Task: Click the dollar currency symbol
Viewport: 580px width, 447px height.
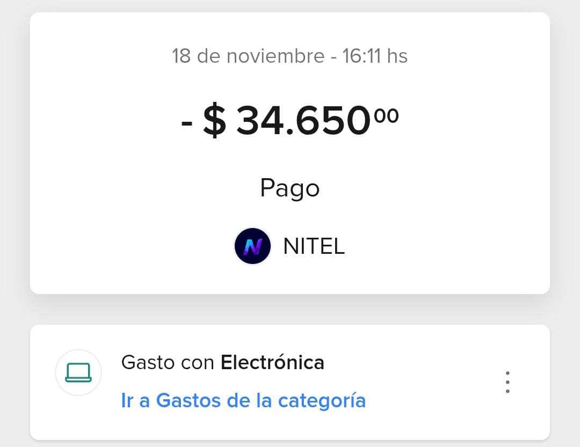Action: point(214,121)
